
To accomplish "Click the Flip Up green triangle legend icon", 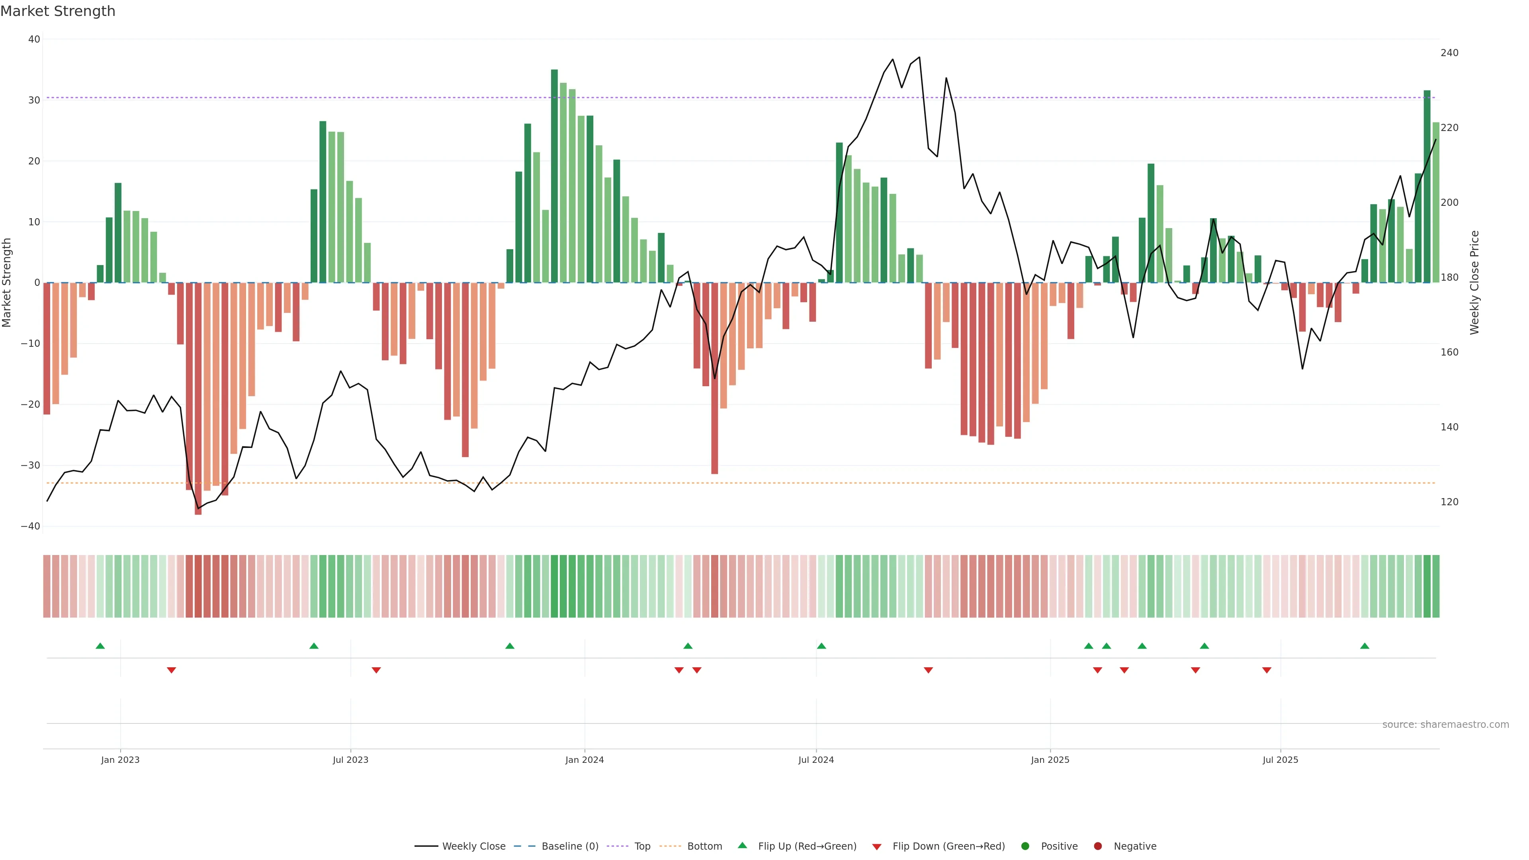I will pos(742,846).
